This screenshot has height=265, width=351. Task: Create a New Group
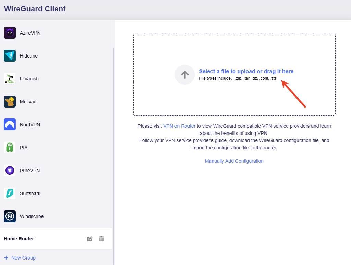(23, 257)
